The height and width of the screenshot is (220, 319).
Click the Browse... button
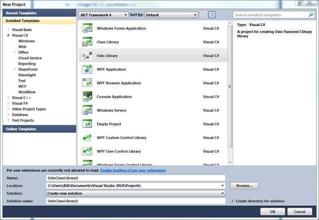click(244, 186)
